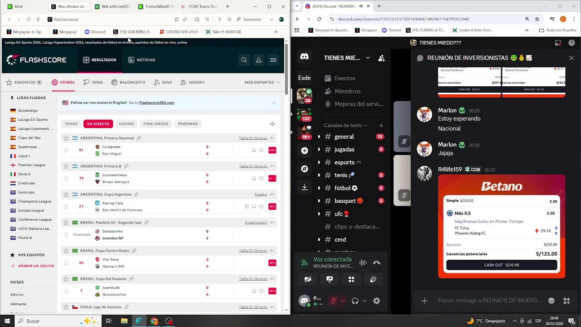Open the Resultados section
581x327 pixels.
pos(99,60)
